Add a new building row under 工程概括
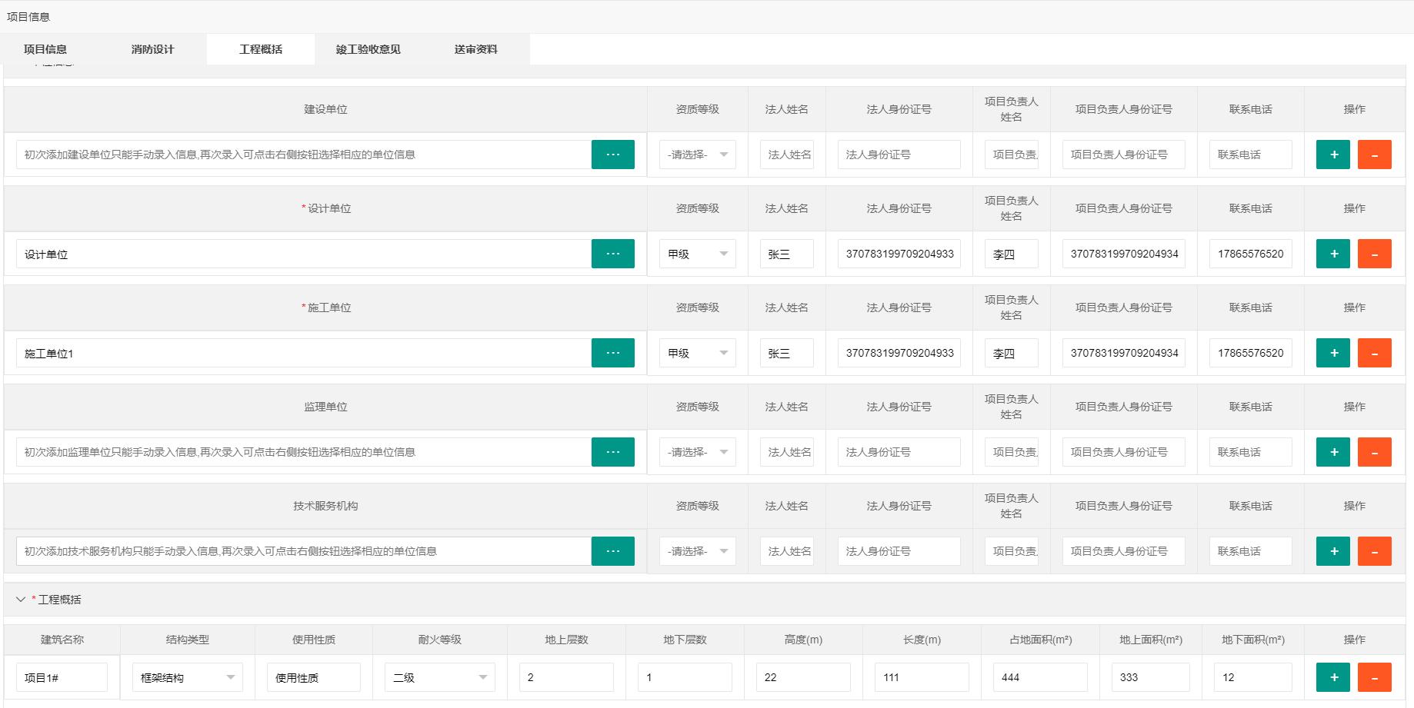The height and width of the screenshot is (708, 1414). (x=1332, y=676)
